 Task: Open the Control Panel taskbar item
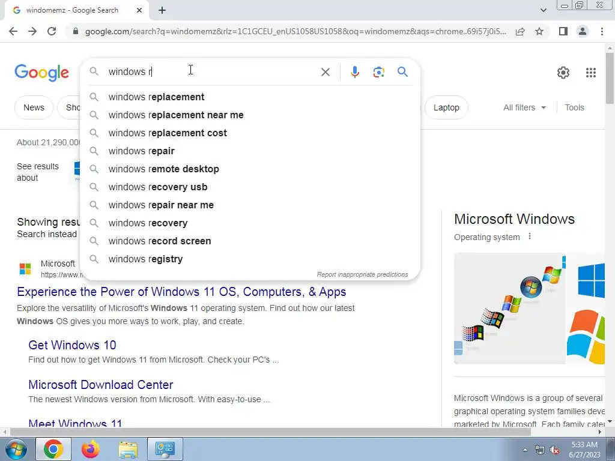pyautogui.click(x=165, y=449)
